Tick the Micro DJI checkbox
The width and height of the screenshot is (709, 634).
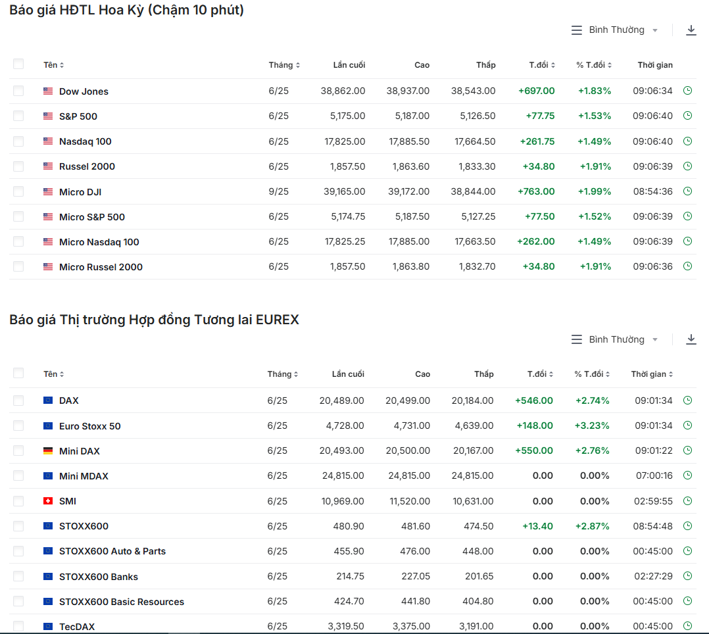click(18, 192)
